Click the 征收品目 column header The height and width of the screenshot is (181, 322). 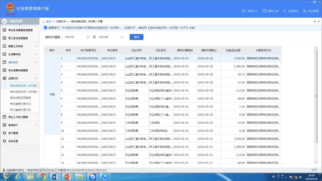161,50
